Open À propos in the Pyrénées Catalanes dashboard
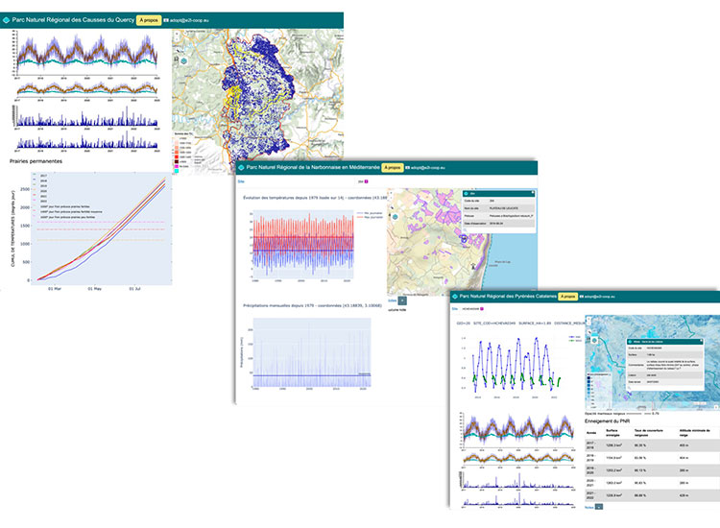The image size is (720, 528). [x=567, y=297]
